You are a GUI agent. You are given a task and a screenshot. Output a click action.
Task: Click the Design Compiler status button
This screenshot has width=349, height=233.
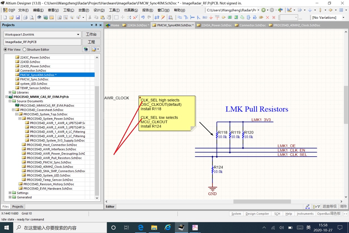257,214
